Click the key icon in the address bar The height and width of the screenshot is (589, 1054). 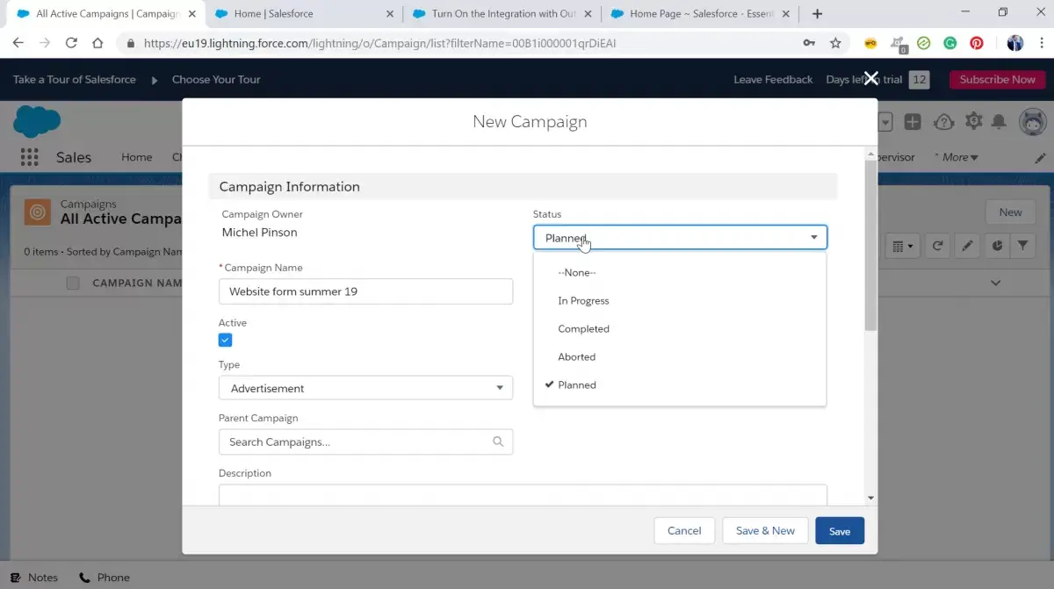[809, 43]
